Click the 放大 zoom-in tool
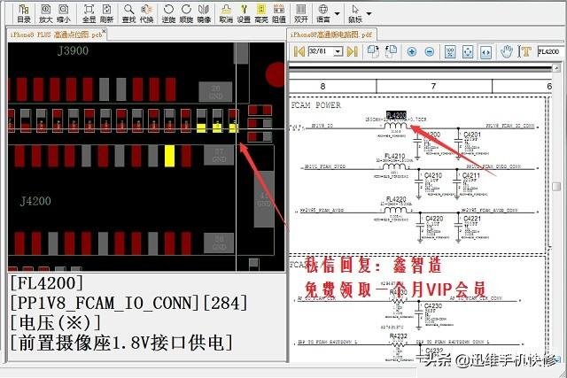 (x=45, y=14)
